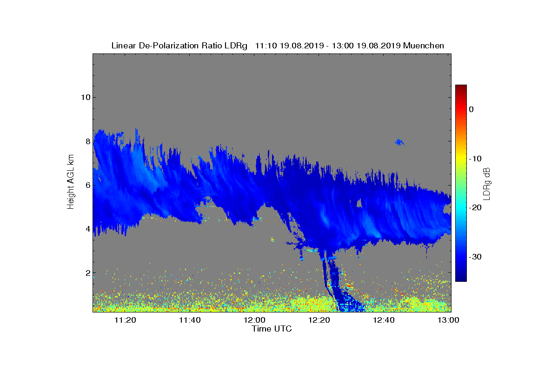Click the colorbar value 0

471,109
